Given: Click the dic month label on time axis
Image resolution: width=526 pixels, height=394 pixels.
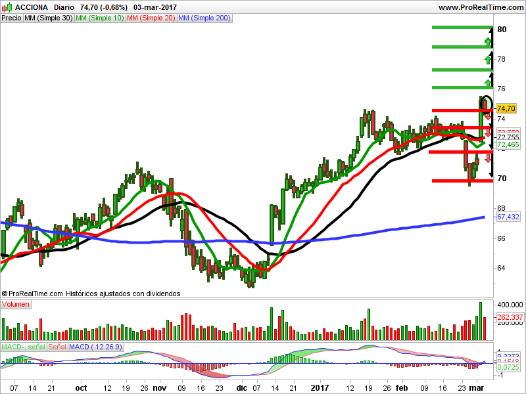Looking at the screenshot, I should coord(241,387).
